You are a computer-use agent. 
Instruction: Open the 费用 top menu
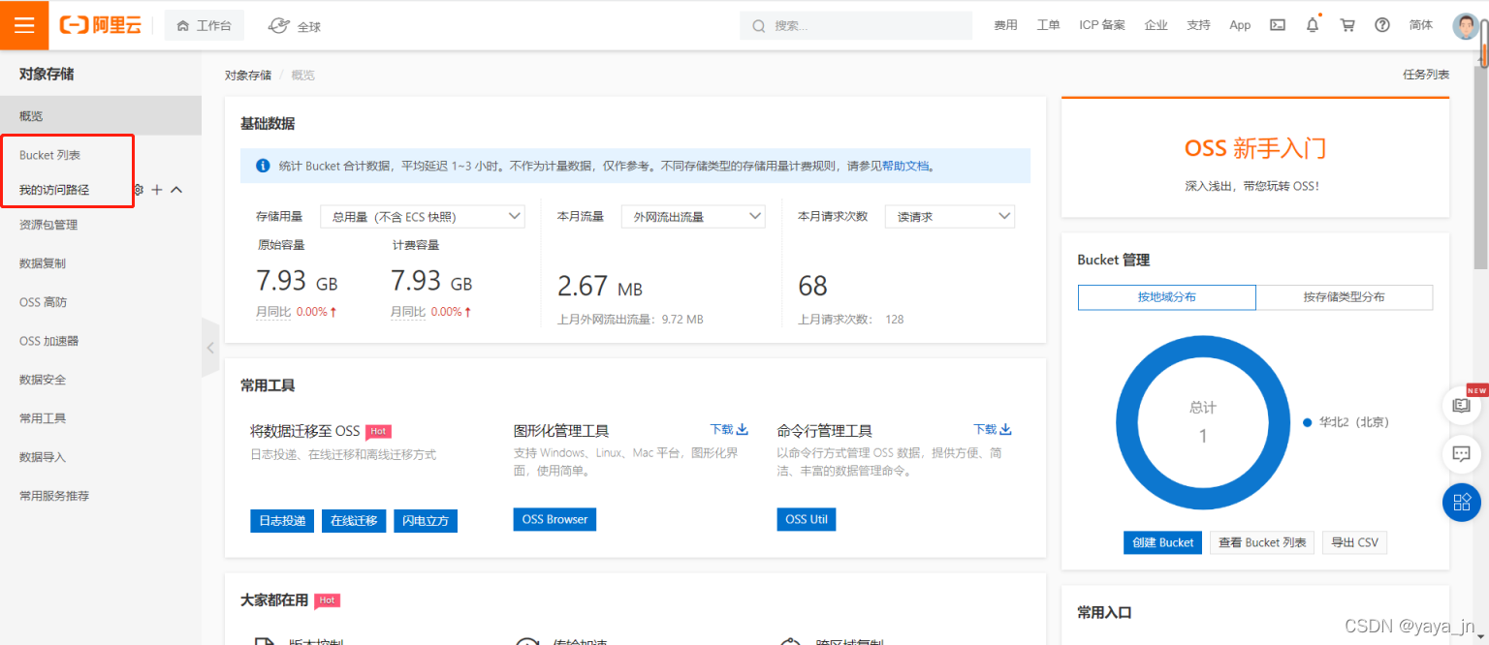pos(1005,25)
